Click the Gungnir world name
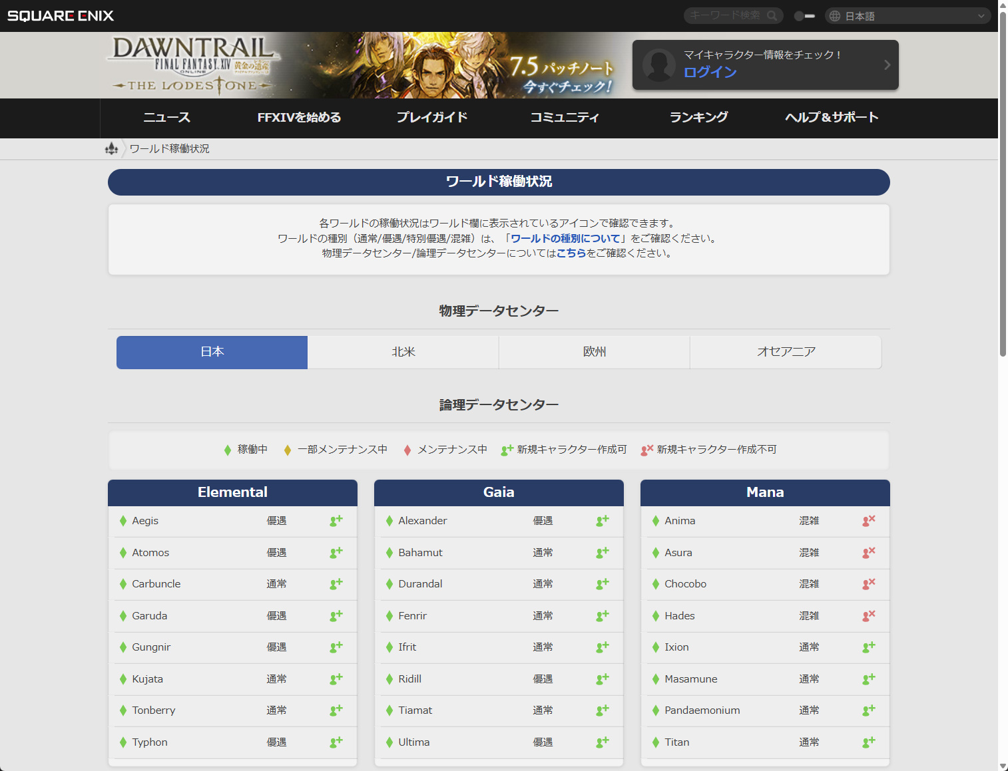This screenshot has width=1008, height=771. click(x=151, y=647)
